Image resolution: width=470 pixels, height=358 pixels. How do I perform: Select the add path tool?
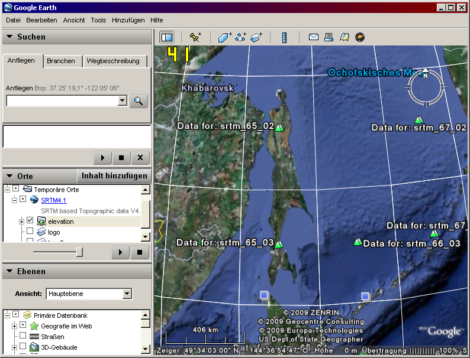pyautogui.click(x=240, y=37)
